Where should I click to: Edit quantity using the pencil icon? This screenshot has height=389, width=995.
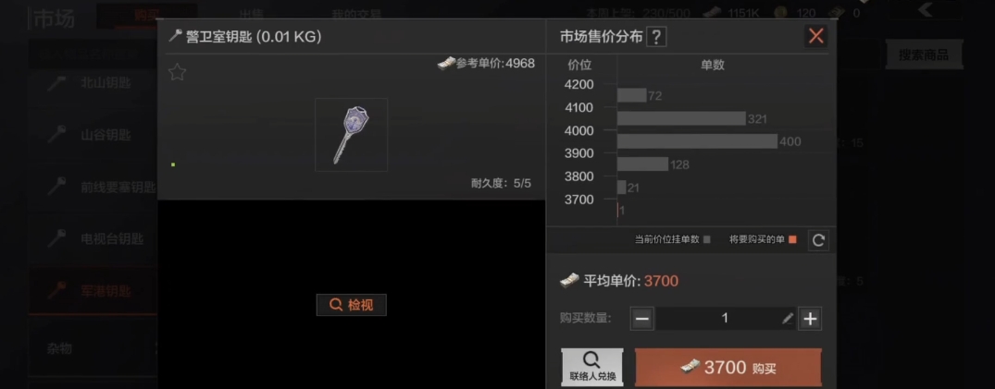(788, 319)
